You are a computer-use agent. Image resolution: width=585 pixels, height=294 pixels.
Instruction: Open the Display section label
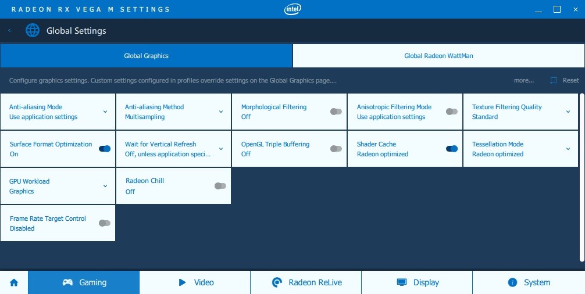click(426, 282)
